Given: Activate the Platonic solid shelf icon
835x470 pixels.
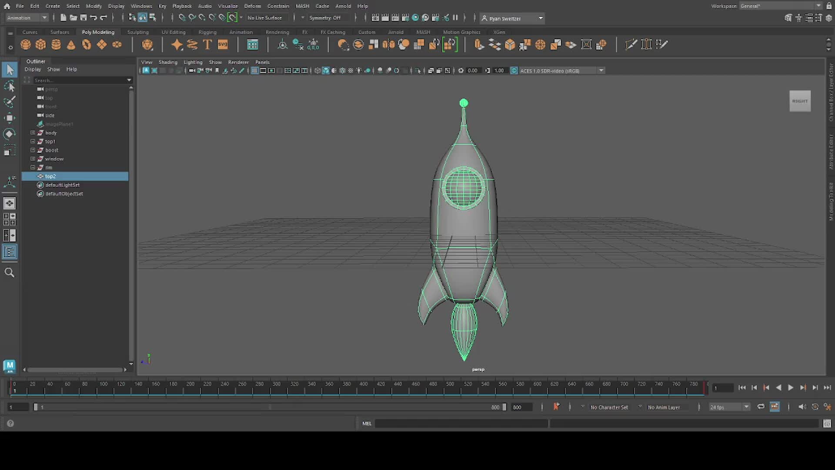Looking at the screenshot, I should pos(147,44).
